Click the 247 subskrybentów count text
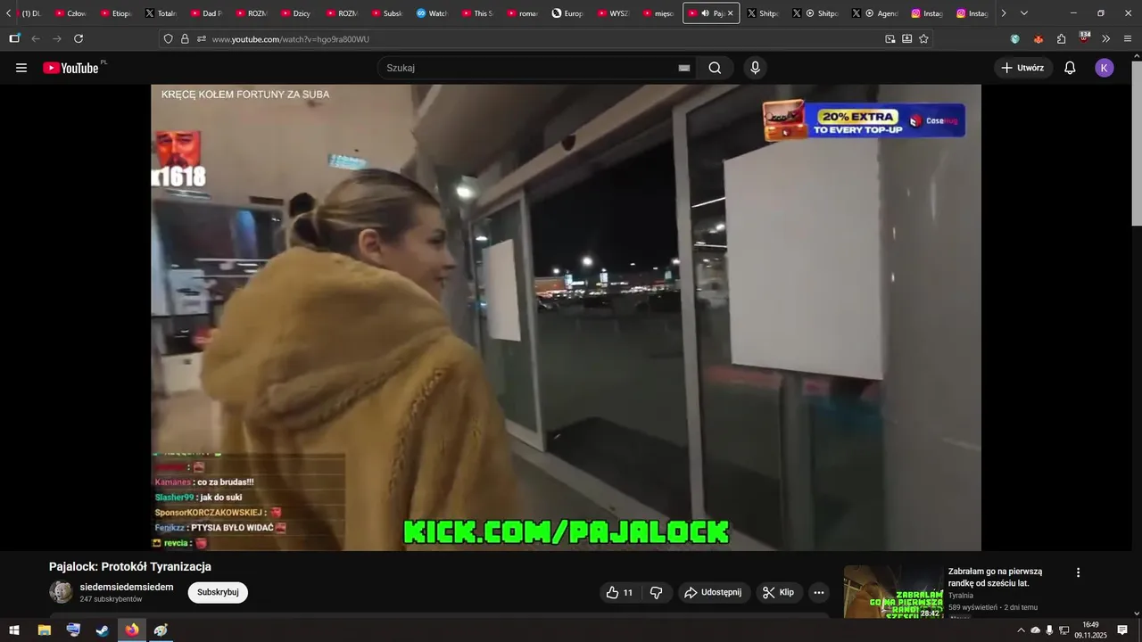This screenshot has width=1142, height=642. [111, 599]
